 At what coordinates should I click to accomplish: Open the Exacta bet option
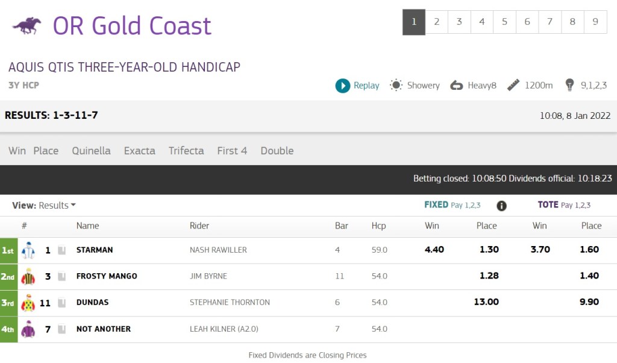point(139,151)
